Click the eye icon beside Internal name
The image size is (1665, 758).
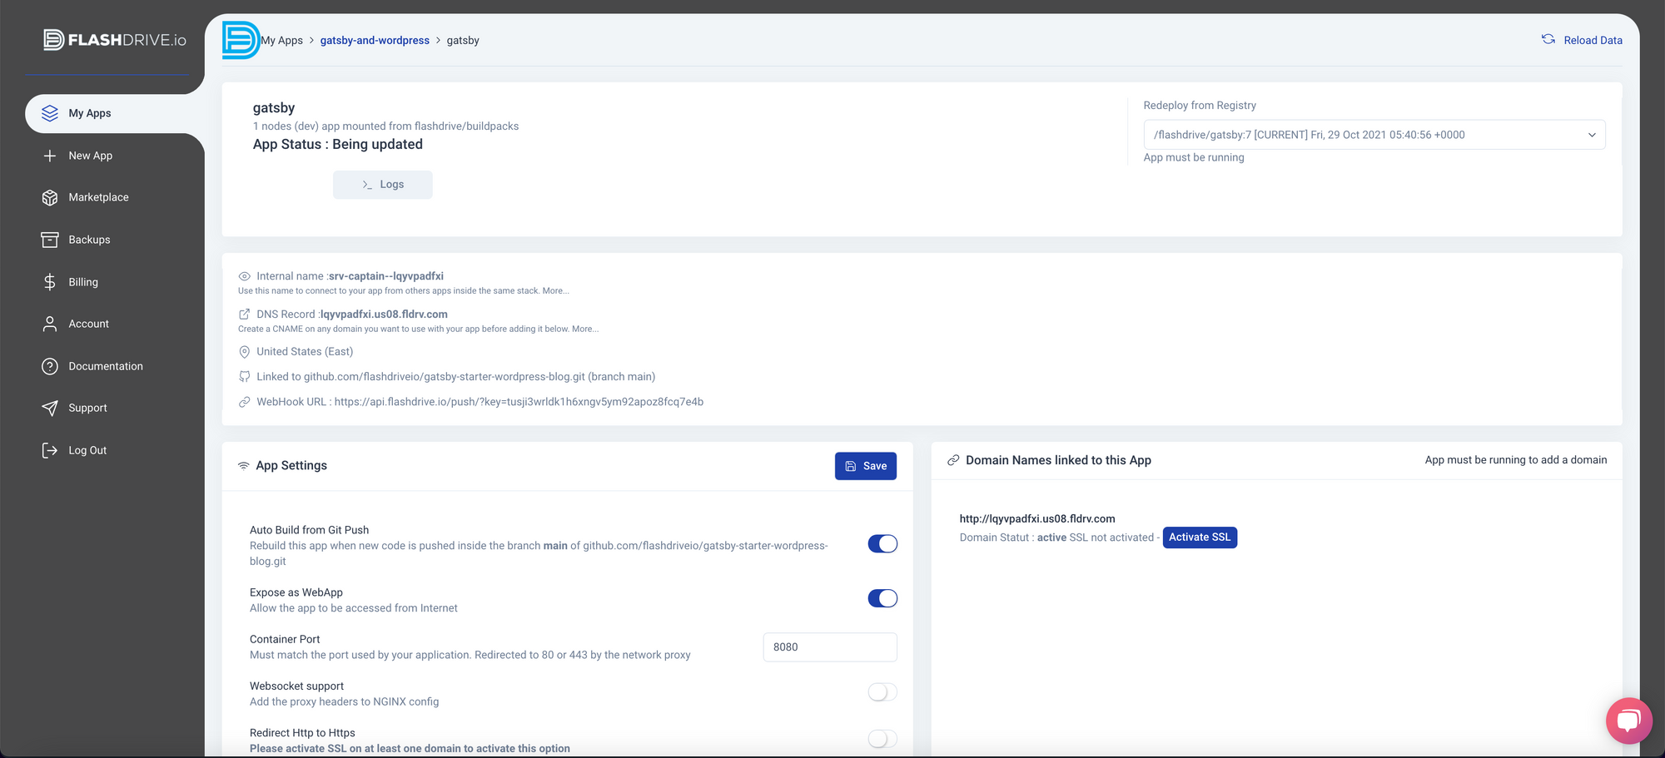coord(245,276)
